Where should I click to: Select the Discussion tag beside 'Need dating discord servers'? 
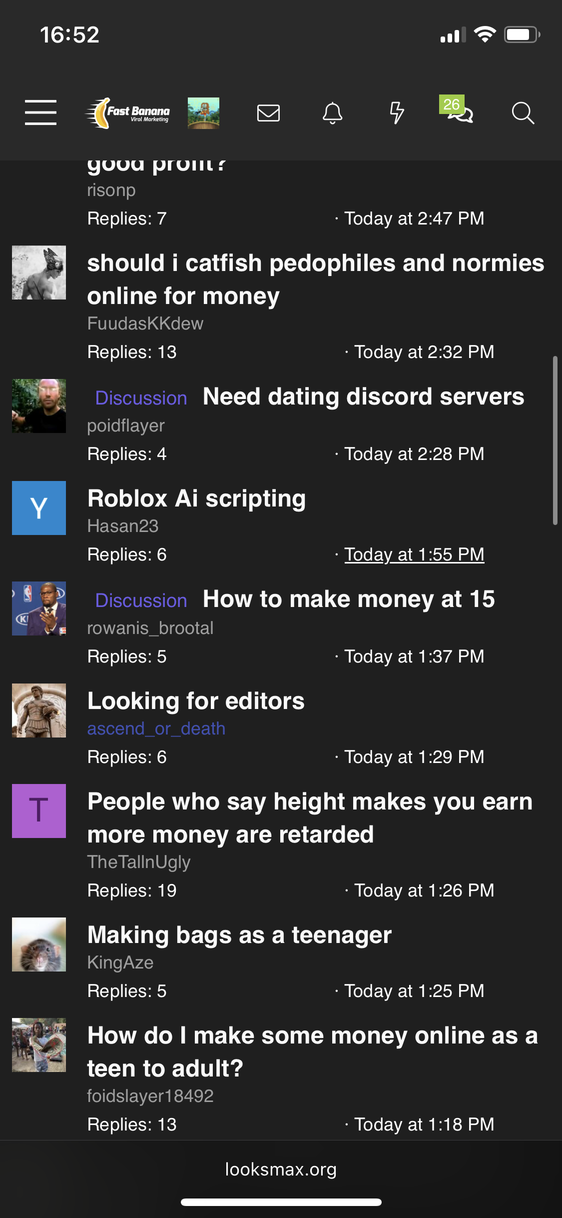tap(141, 398)
